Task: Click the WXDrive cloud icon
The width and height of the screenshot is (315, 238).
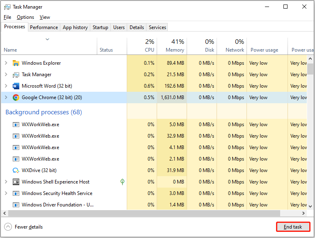Action: (x=16, y=170)
